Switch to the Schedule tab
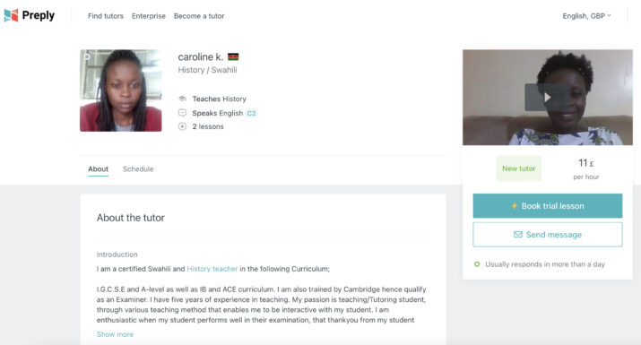Screen dimensions: 641x345 coord(138,168)
